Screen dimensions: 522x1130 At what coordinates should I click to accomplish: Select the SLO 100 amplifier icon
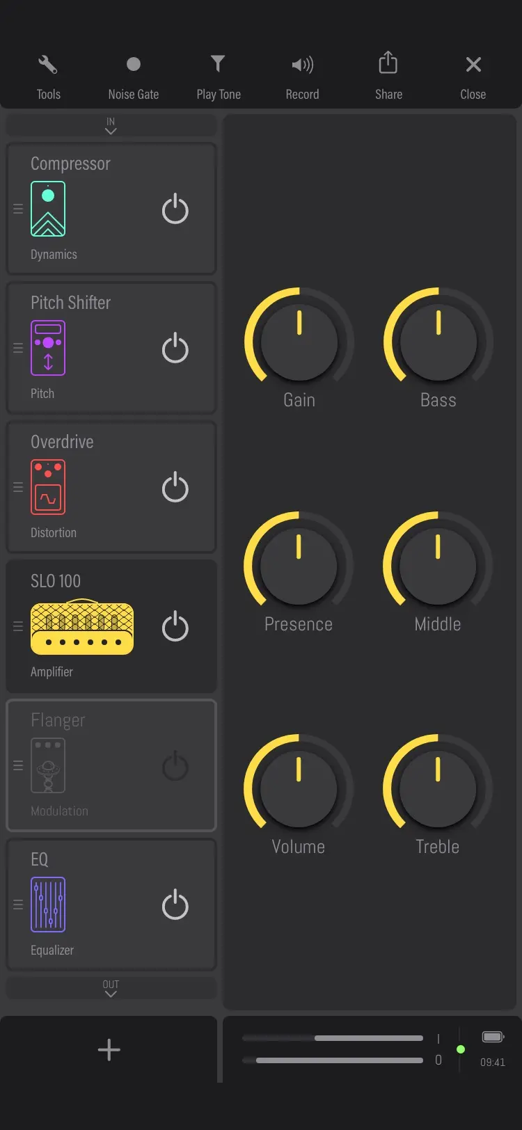click(x=82, y=626)
